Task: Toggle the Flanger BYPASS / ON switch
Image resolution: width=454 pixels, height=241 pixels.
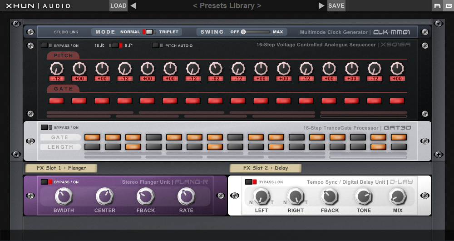Action: click(x=46, y=182)
